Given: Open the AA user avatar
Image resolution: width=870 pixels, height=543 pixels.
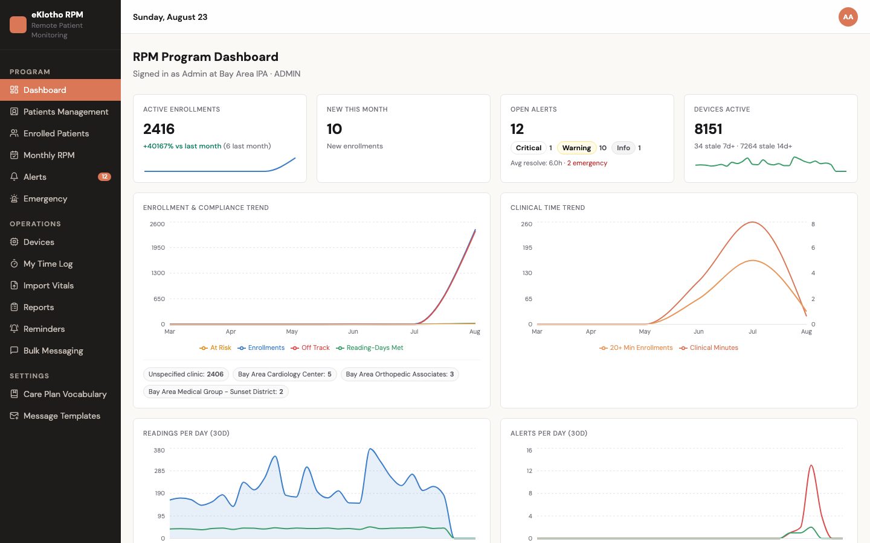Looking at the screenshot, I should [848, 17].
